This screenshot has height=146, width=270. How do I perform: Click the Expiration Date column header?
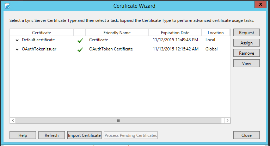(175, 32)
